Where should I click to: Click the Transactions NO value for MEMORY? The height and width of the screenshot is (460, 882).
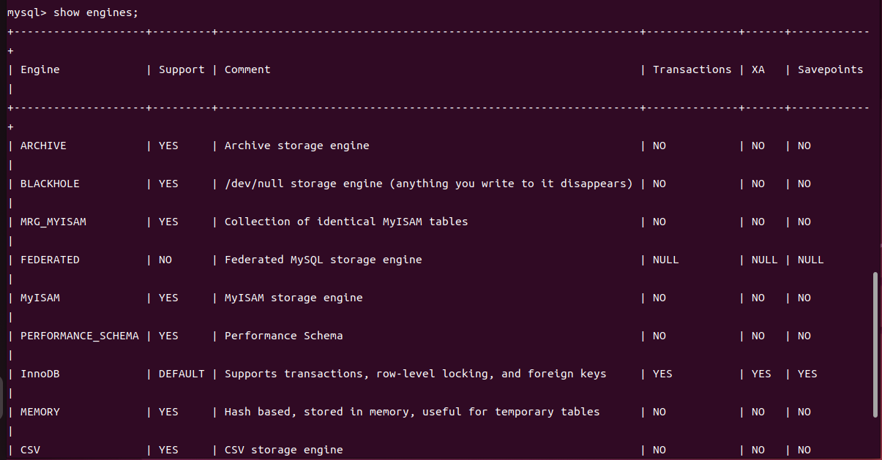point(659,412)
